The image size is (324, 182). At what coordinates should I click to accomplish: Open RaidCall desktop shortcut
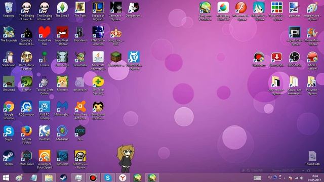pos(45,133)
